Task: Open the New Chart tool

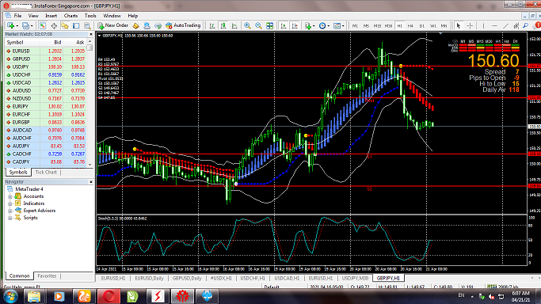Action: 10,26
